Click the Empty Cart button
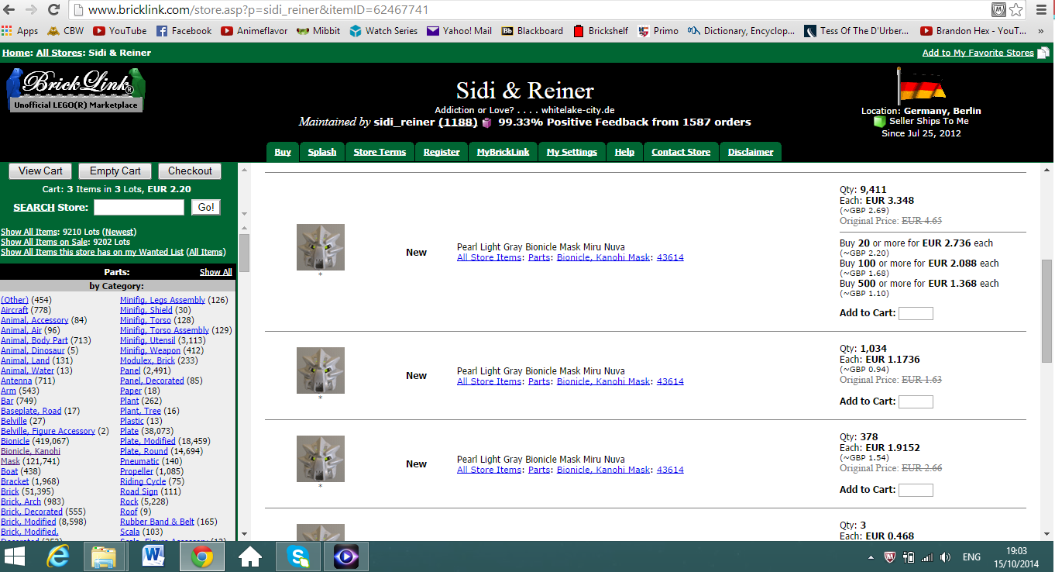 (115, 171)
